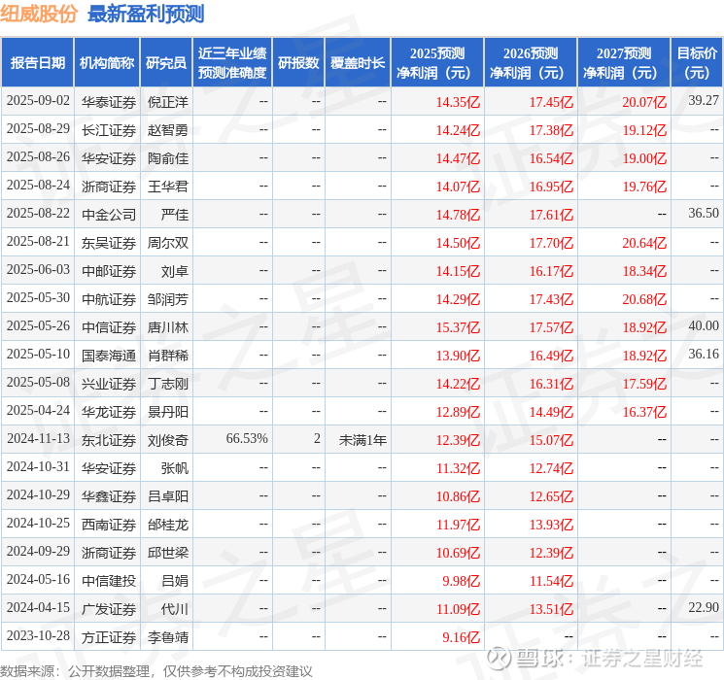Image resolution: width=724 pixels, height=680 pixels.
Task: Select the 方正证券 institution cell
Action: (x=109, y=637)
